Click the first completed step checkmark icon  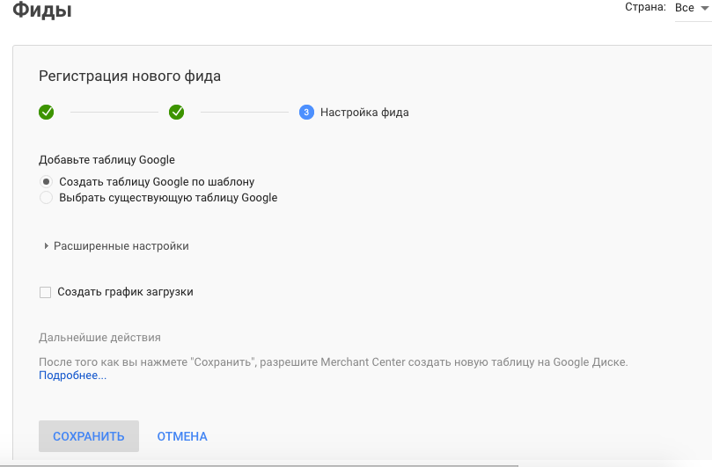[47, 112]
